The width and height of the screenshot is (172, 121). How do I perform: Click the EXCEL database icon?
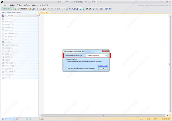(x=3, y=19)
